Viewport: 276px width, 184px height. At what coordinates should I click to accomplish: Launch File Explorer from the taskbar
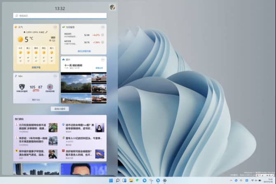pos(131,180)
